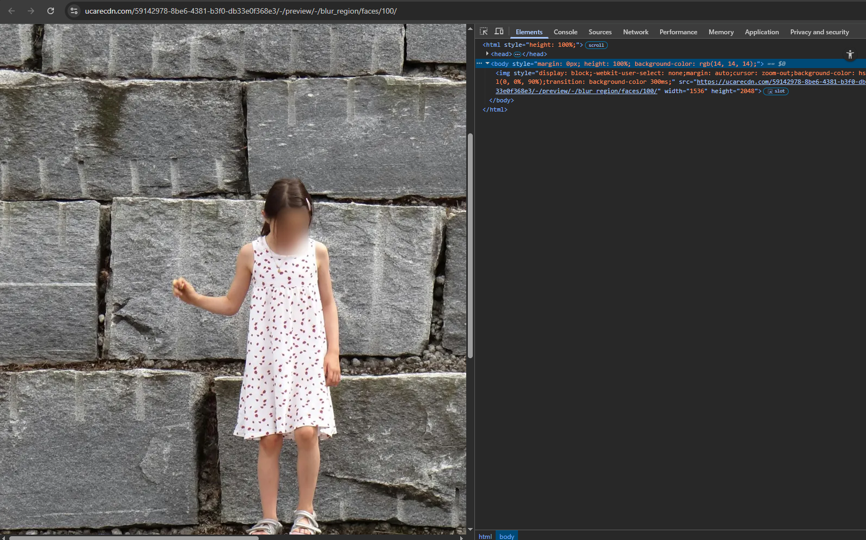Open the Application tab

761,32
